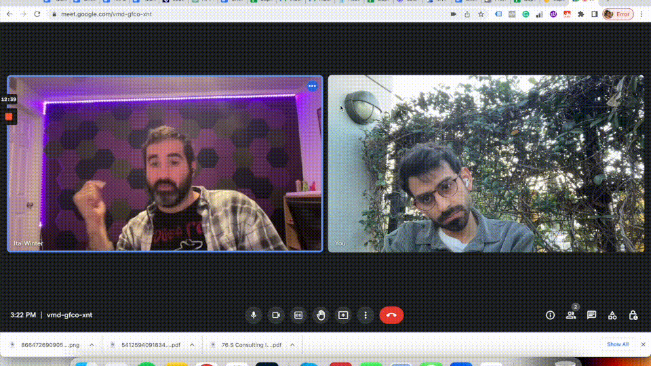The height and width of the screenshot is (366, 651).
Task: Click Show All downloads
Action: click(617, 344)
